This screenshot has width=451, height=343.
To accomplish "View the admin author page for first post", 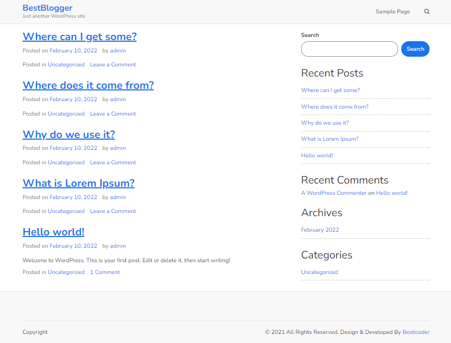I will (x=117, y=50).
